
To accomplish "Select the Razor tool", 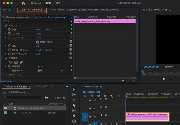I will click(x=74, y=105).
